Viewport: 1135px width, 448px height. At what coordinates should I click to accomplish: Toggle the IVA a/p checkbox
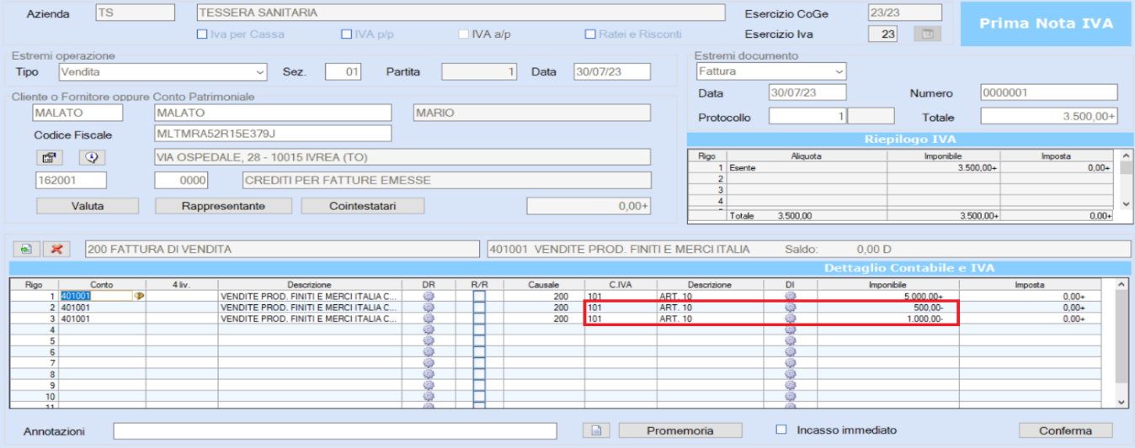[463, 34]
